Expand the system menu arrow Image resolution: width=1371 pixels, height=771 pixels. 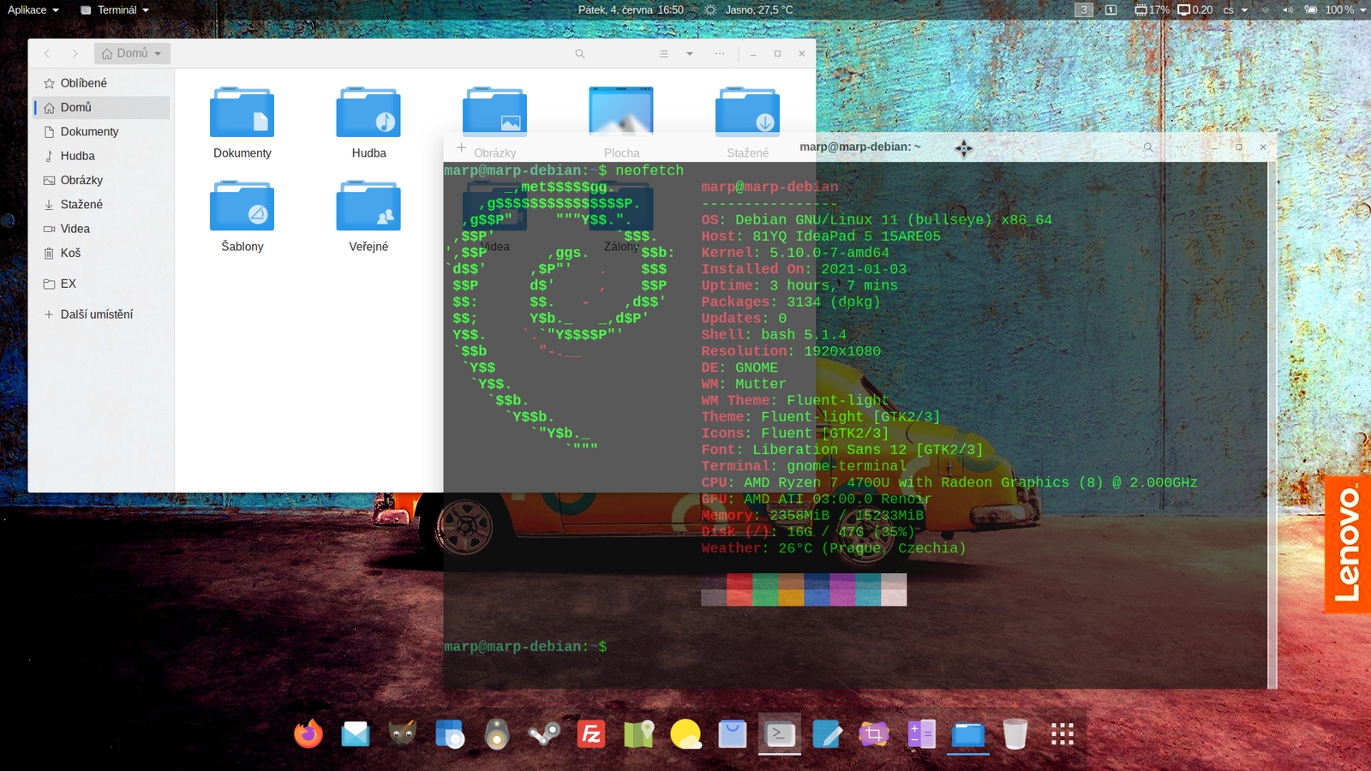[x=1362, y=10]
